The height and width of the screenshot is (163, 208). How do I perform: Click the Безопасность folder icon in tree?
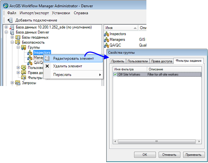click(x=18, y=42)
